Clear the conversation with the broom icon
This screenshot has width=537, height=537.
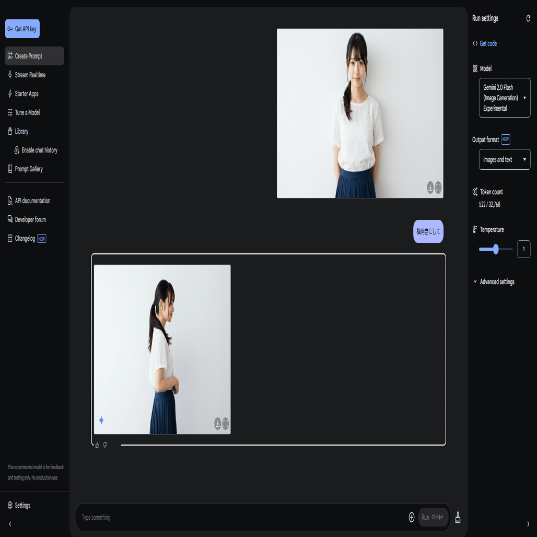[458, 517]
